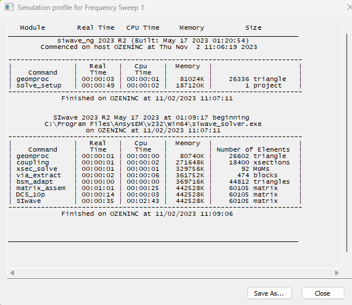Viewport: 352px width, 305px height.
Task: Click the Real Time header at top
Action: coord(96,28)
